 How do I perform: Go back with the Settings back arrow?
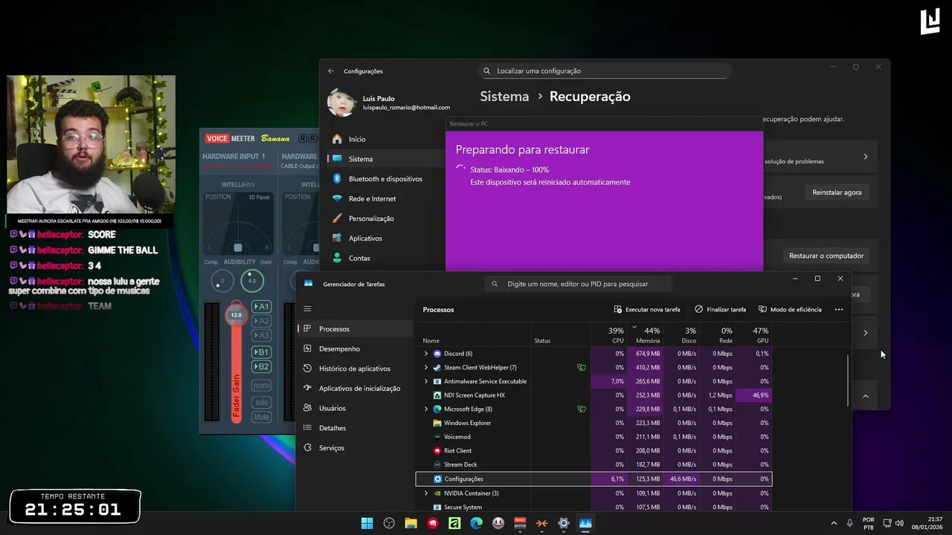(x=331, y=71)
